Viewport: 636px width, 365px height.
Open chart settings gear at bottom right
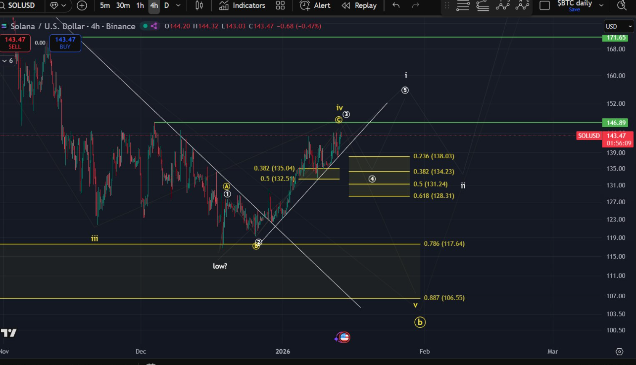pos(619,352)
